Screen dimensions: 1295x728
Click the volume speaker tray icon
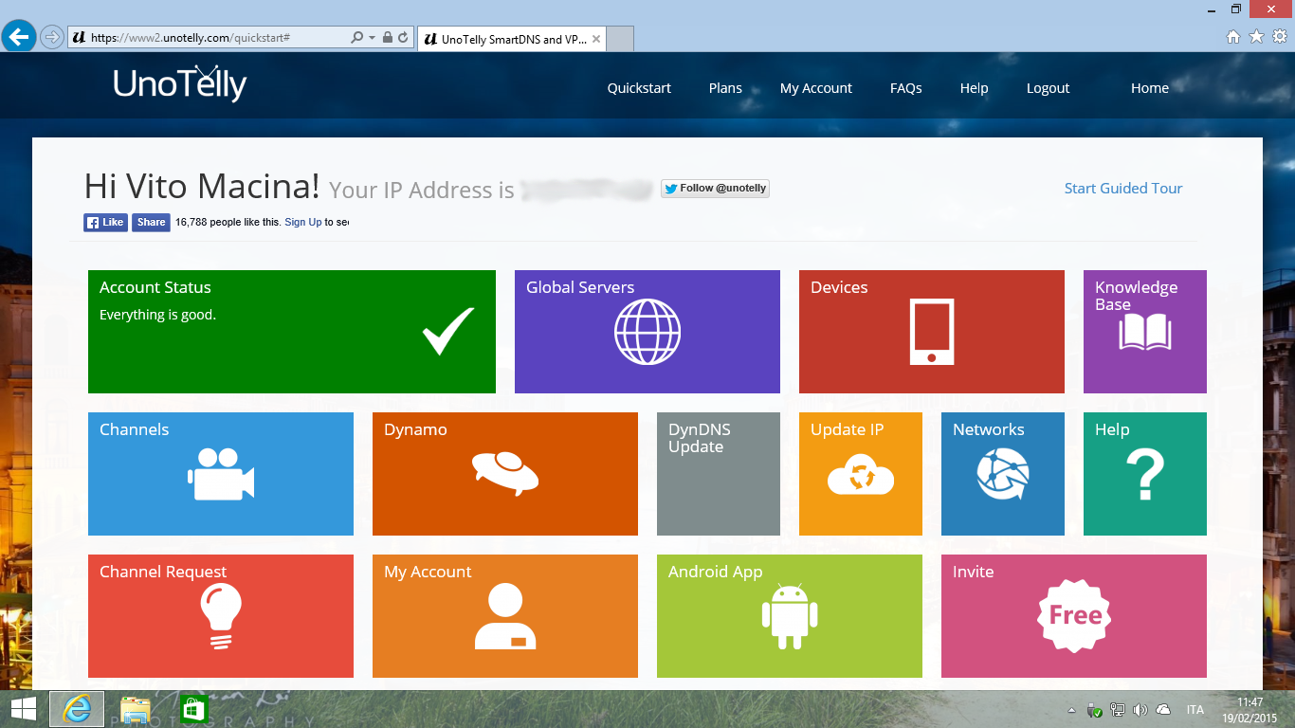(x=1140, y=710)
